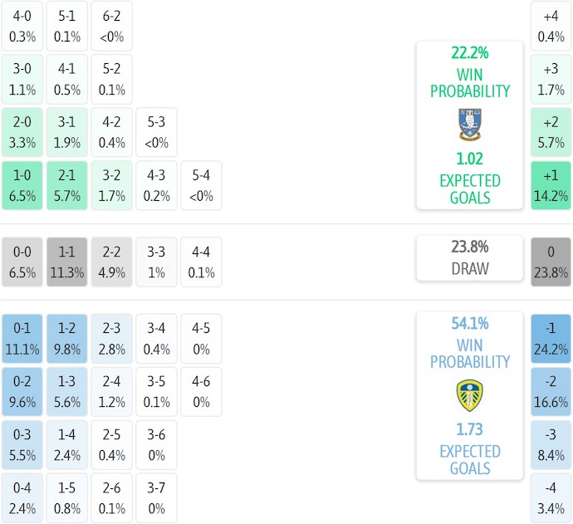Viewport: 573px width, 524px height.
Task: Click the Sheffield Wednesday club crest
Action: 470,125
